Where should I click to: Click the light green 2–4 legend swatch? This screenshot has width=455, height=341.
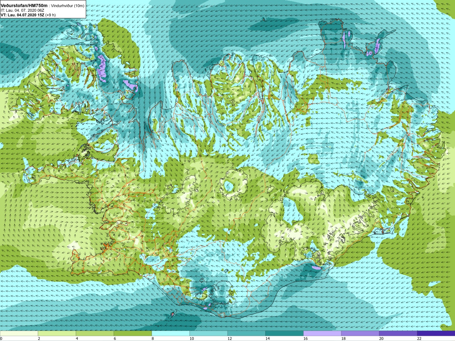click(x=57, y=334)
